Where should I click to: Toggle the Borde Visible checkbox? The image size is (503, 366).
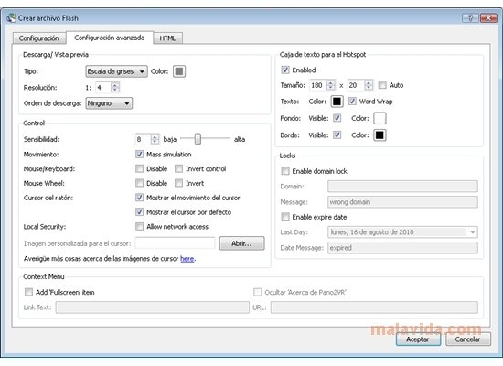[337, 135]
